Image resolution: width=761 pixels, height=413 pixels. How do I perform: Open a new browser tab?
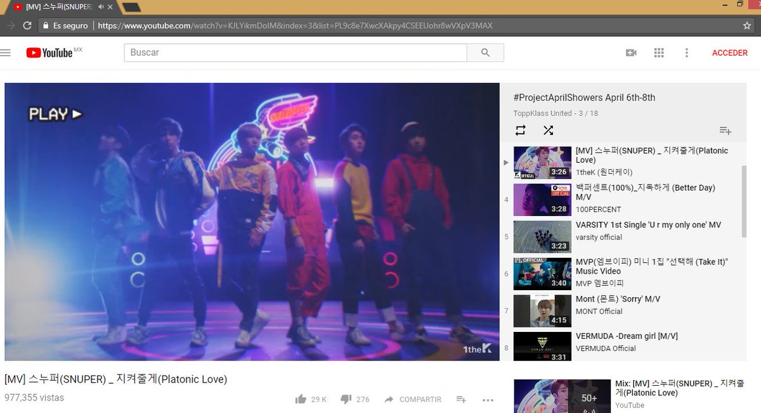[x=131, y=7]
